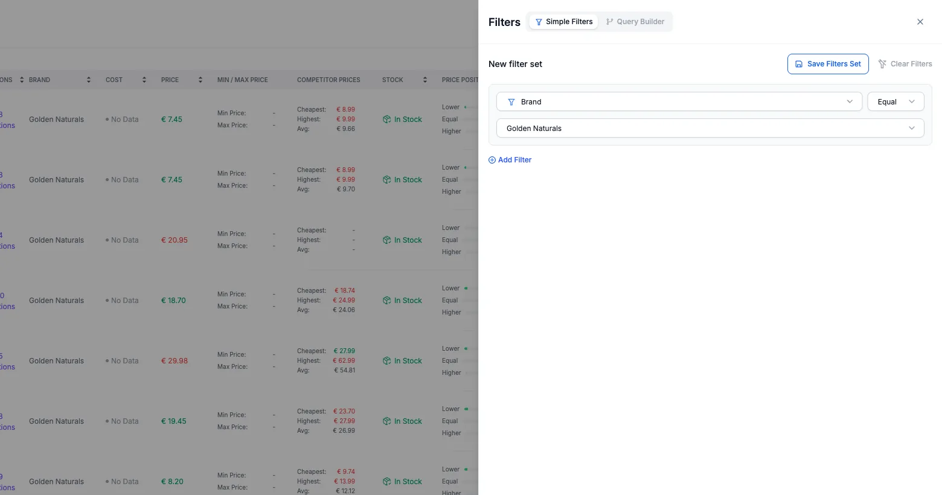The width and height of the screenshot is (942, 495).
Task: Click the price € 8.20
Action: [x=172, y=482]
